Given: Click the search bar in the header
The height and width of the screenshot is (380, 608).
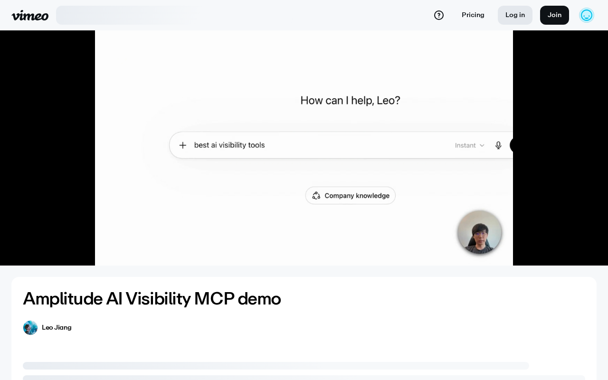Looking at the screenshot, I should (127, 15).
